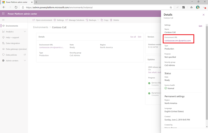The width and height of the screenshot is (208, 133).
Task: Open the app launcher waffle icon
Action: (3, 14)
